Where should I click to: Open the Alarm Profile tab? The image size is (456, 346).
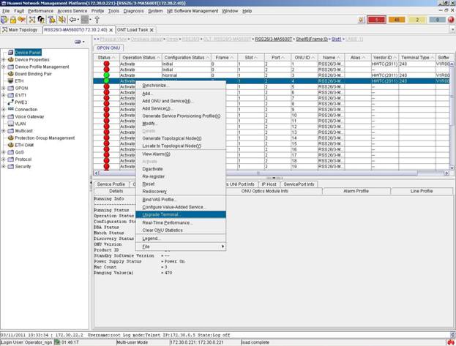tap(356, 191)
